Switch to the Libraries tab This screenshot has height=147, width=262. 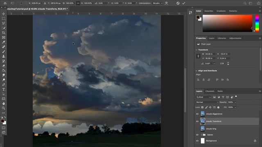(x=222, y=38)
